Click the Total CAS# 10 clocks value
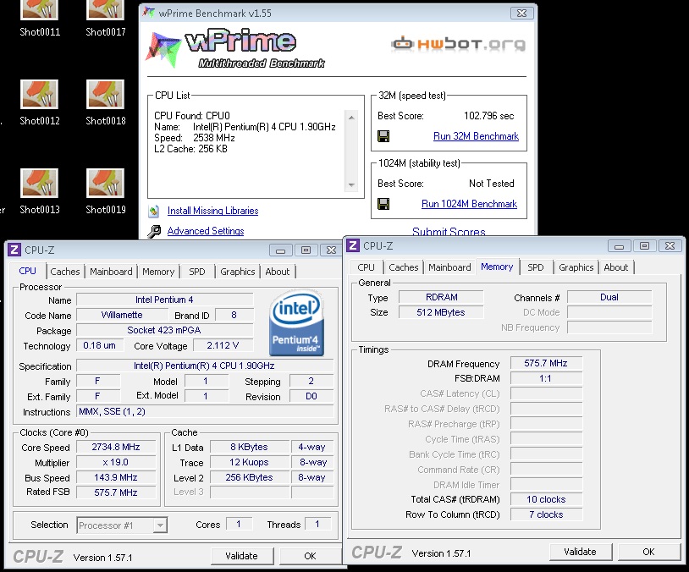The image size is (689, 572). coord(546,499)
